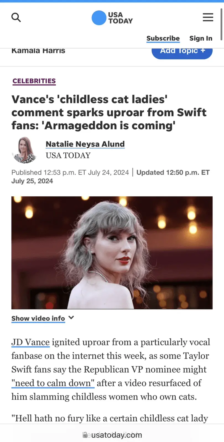Click Sign In
The height and width of the screenshot is (442, 224).
(x=201, y=38)
